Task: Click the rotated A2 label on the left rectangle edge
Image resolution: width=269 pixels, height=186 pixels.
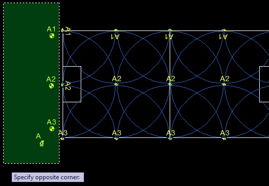Action: point(68,86)
